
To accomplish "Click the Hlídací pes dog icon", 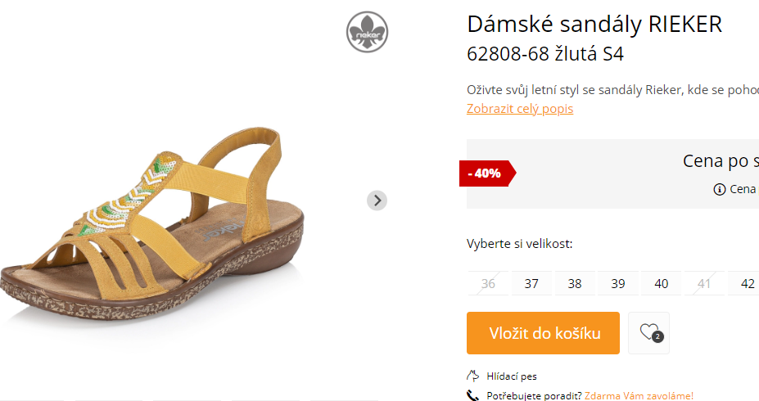I will tap(472, 376).
